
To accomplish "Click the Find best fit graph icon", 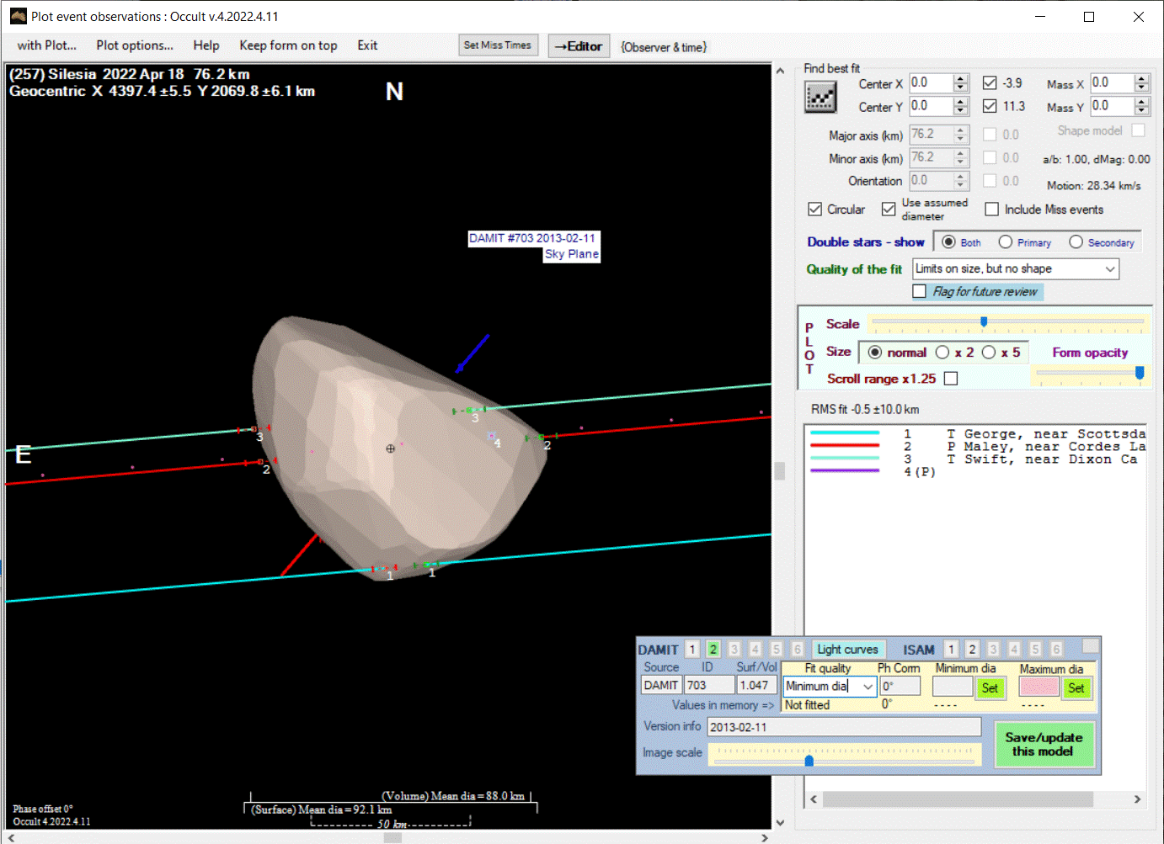I will point(820,98).
